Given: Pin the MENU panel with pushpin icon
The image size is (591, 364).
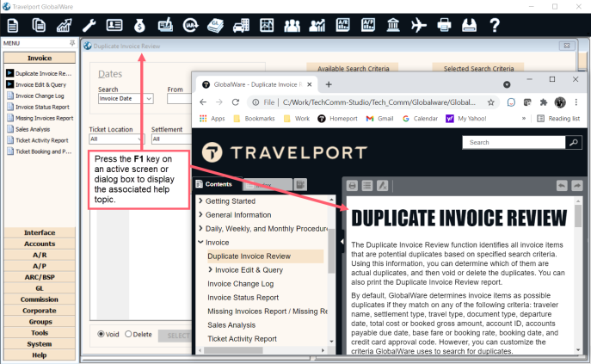Looking at the screenshot, I should coord(72,43).
